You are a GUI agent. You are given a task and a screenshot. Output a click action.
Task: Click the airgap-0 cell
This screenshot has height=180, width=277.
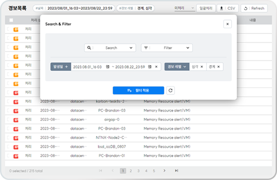coord(112,120)
